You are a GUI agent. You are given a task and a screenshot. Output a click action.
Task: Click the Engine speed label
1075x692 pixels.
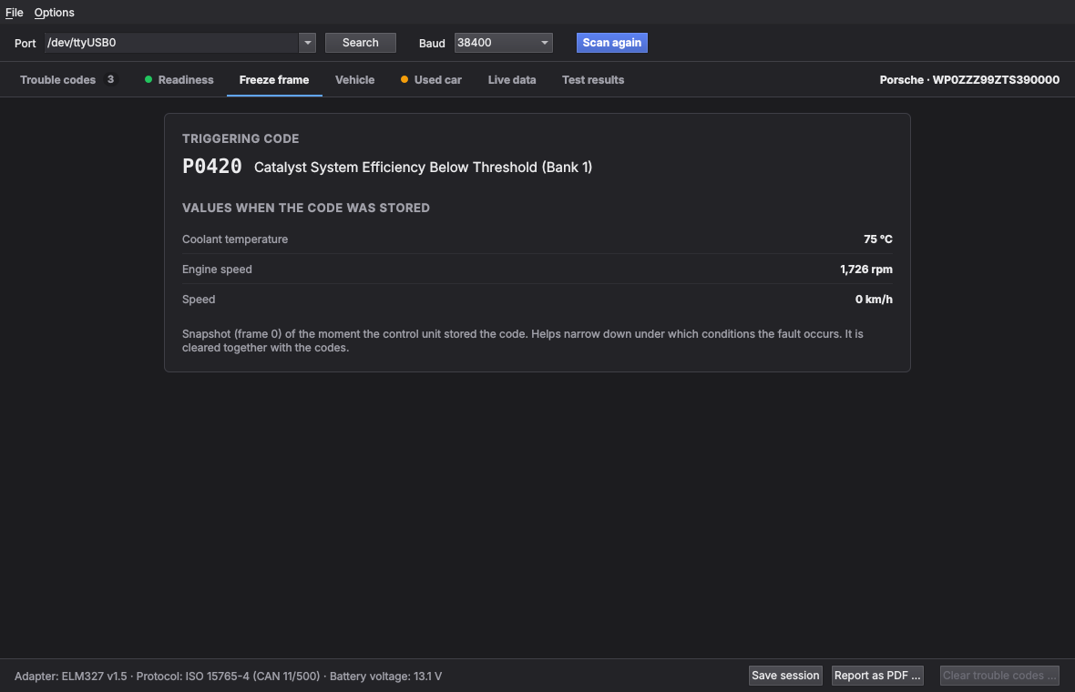click(x=218, y=270)
